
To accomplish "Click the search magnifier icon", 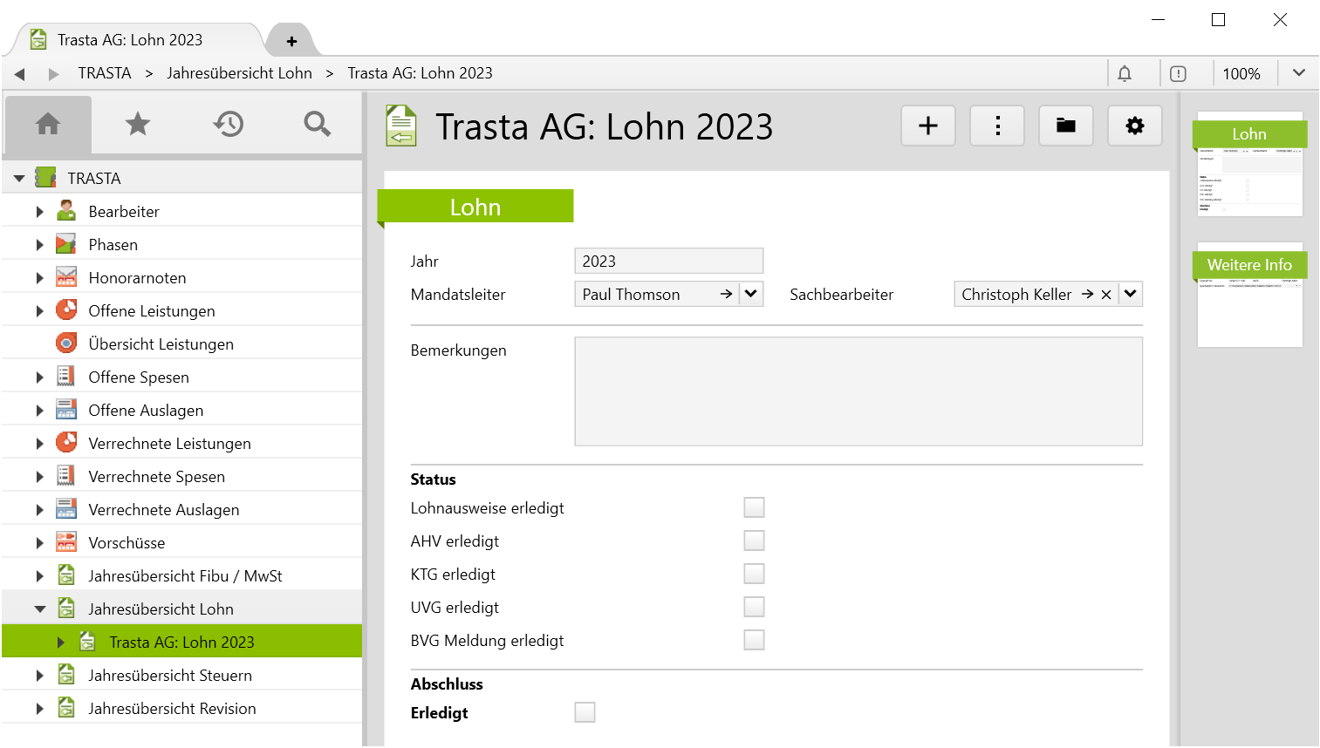I will coord(317,125).
